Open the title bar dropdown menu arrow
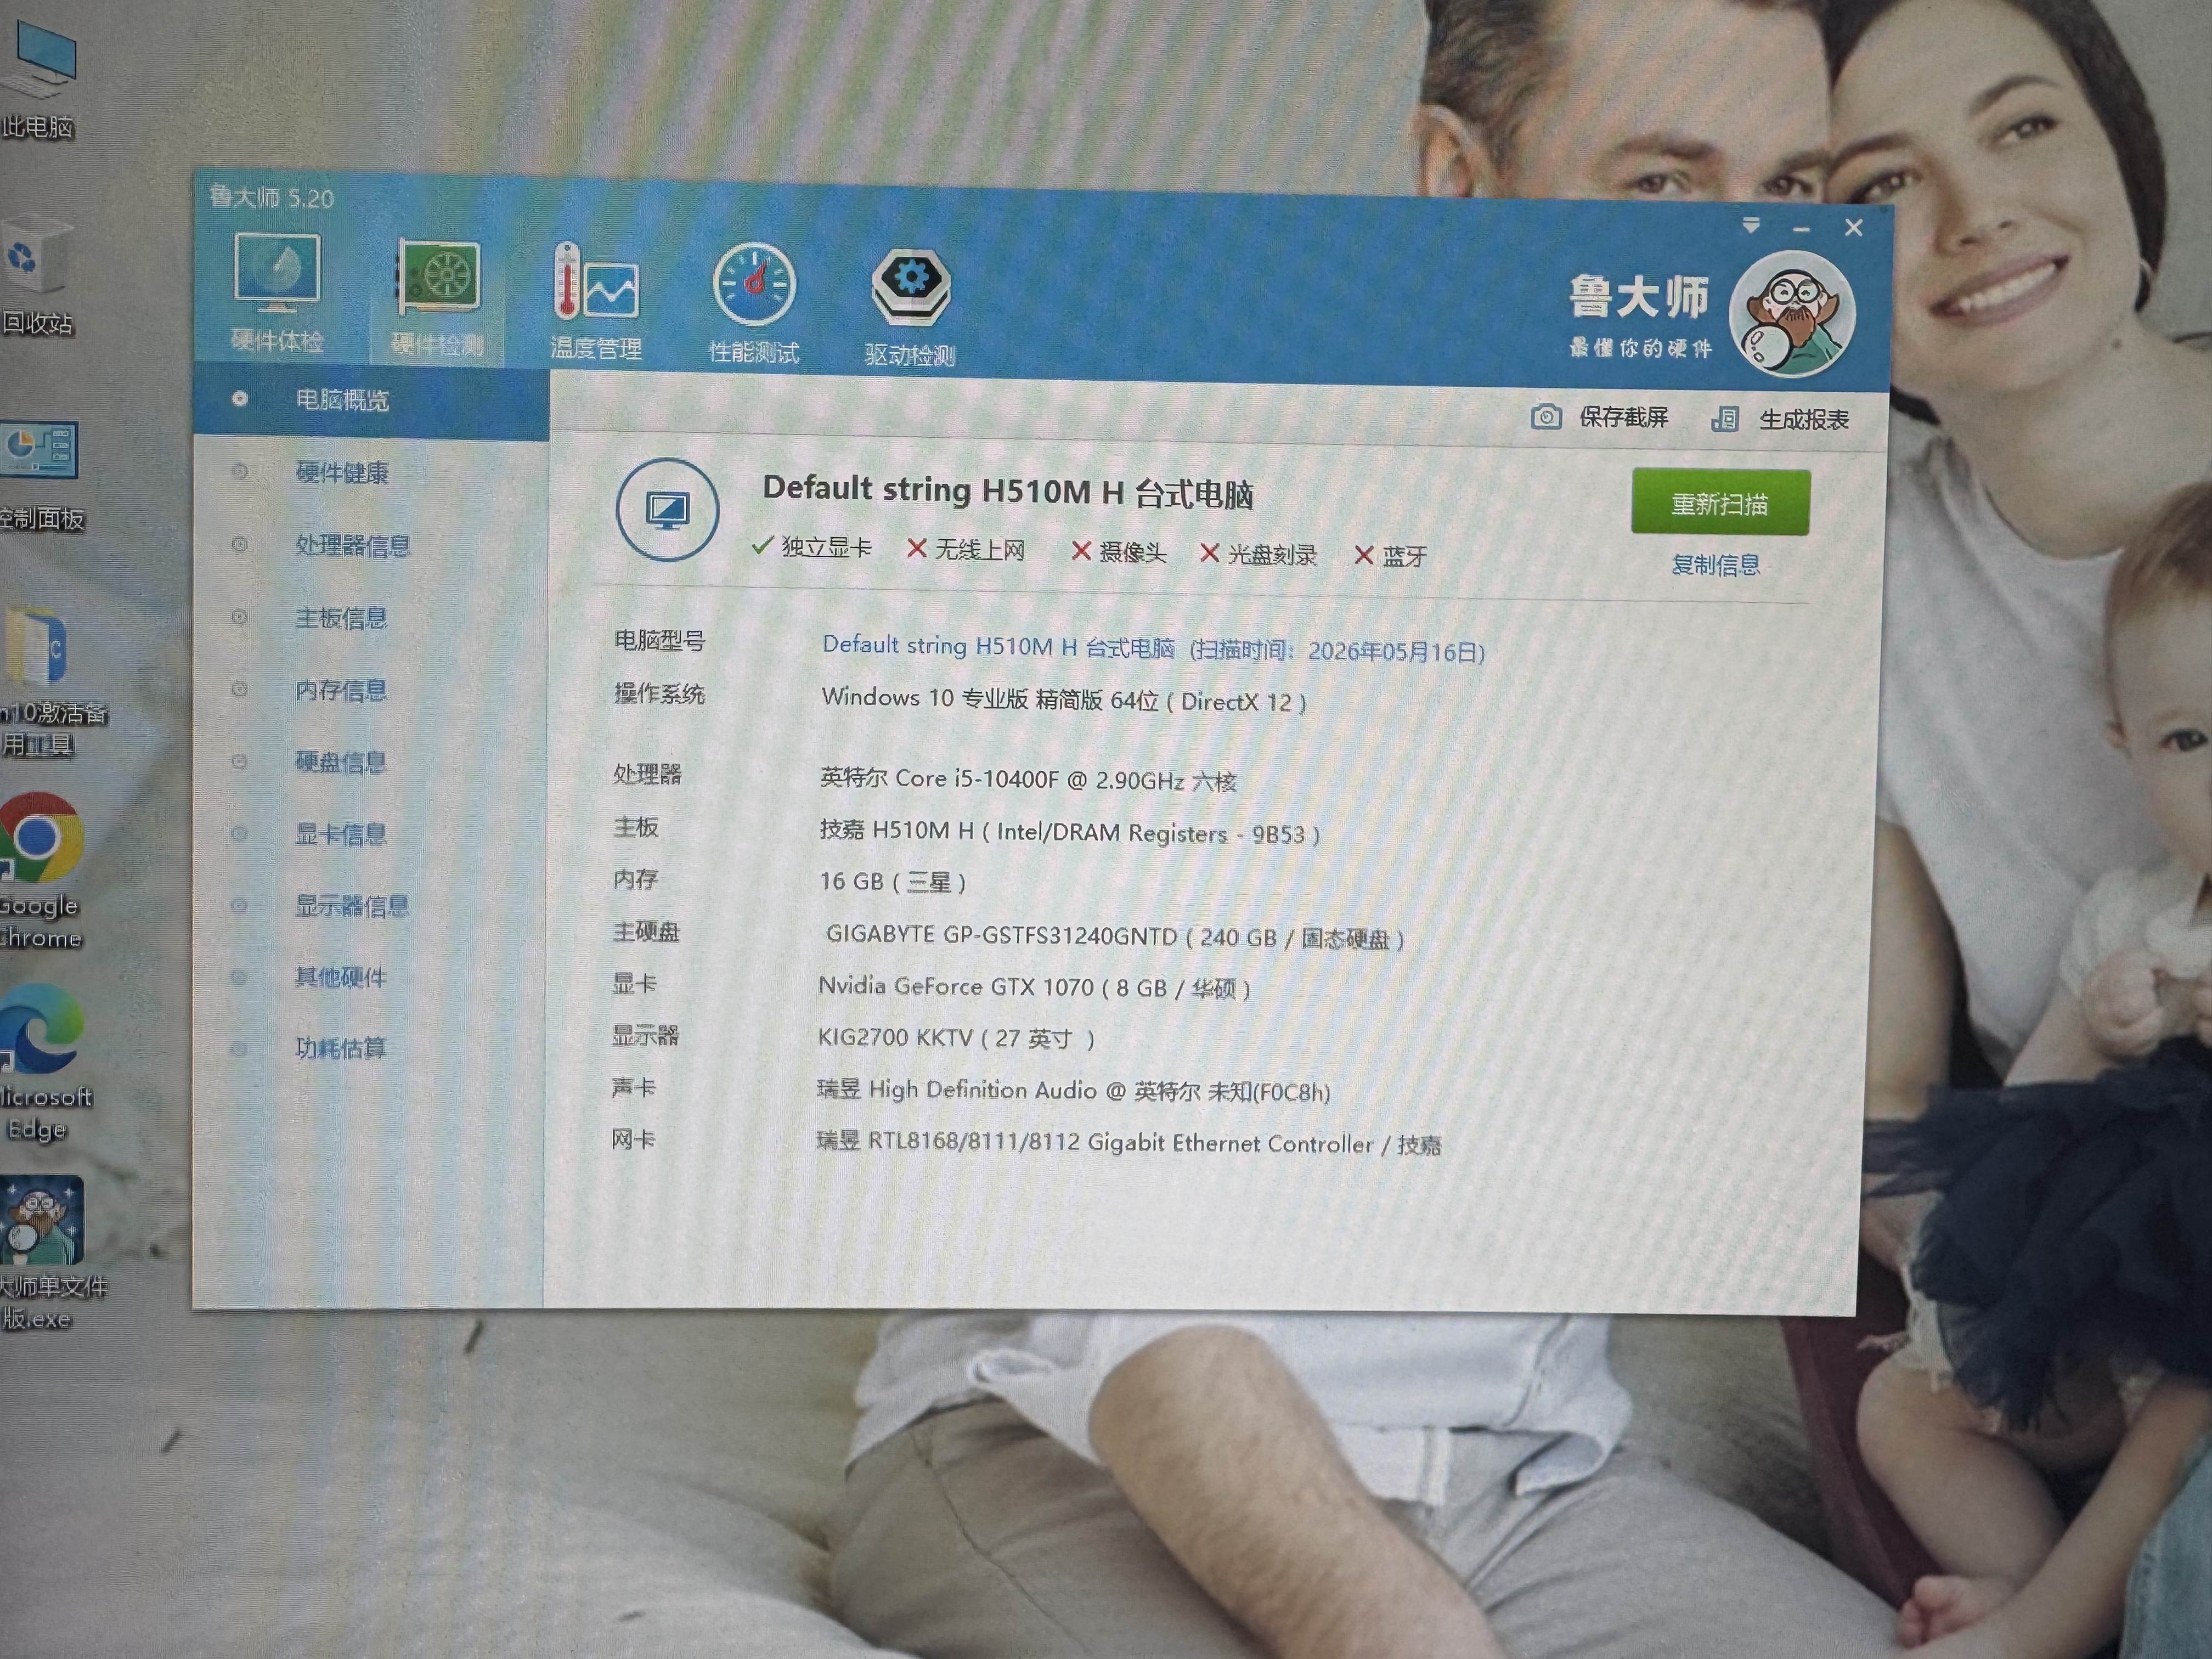 tap(1750, 226)
